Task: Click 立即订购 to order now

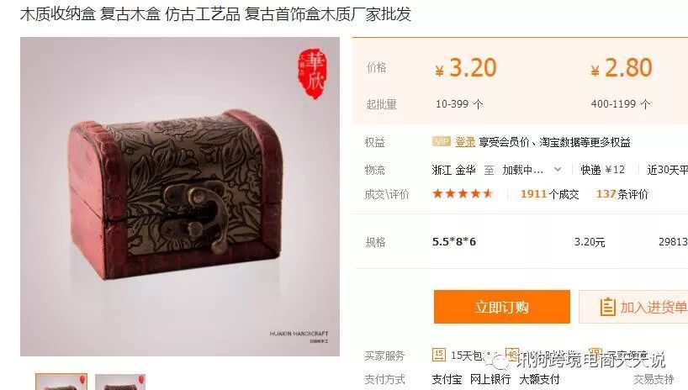Action: pos(502,307)
